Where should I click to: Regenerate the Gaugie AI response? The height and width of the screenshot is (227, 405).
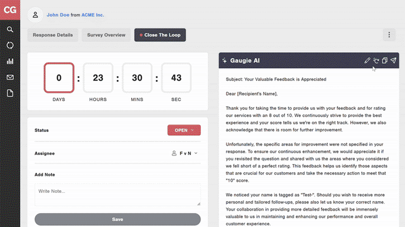[x=376, y=60]
